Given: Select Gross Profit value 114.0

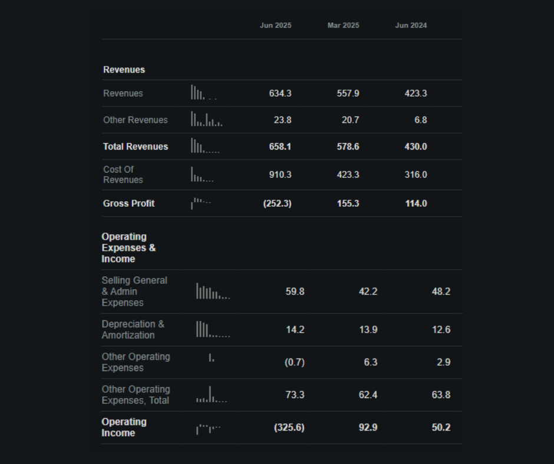Looking at the screenshot, I should (416, 203).
